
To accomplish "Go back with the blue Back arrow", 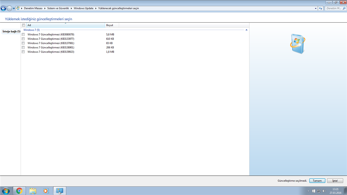I will pyautogui.click(x=3, y=8).
